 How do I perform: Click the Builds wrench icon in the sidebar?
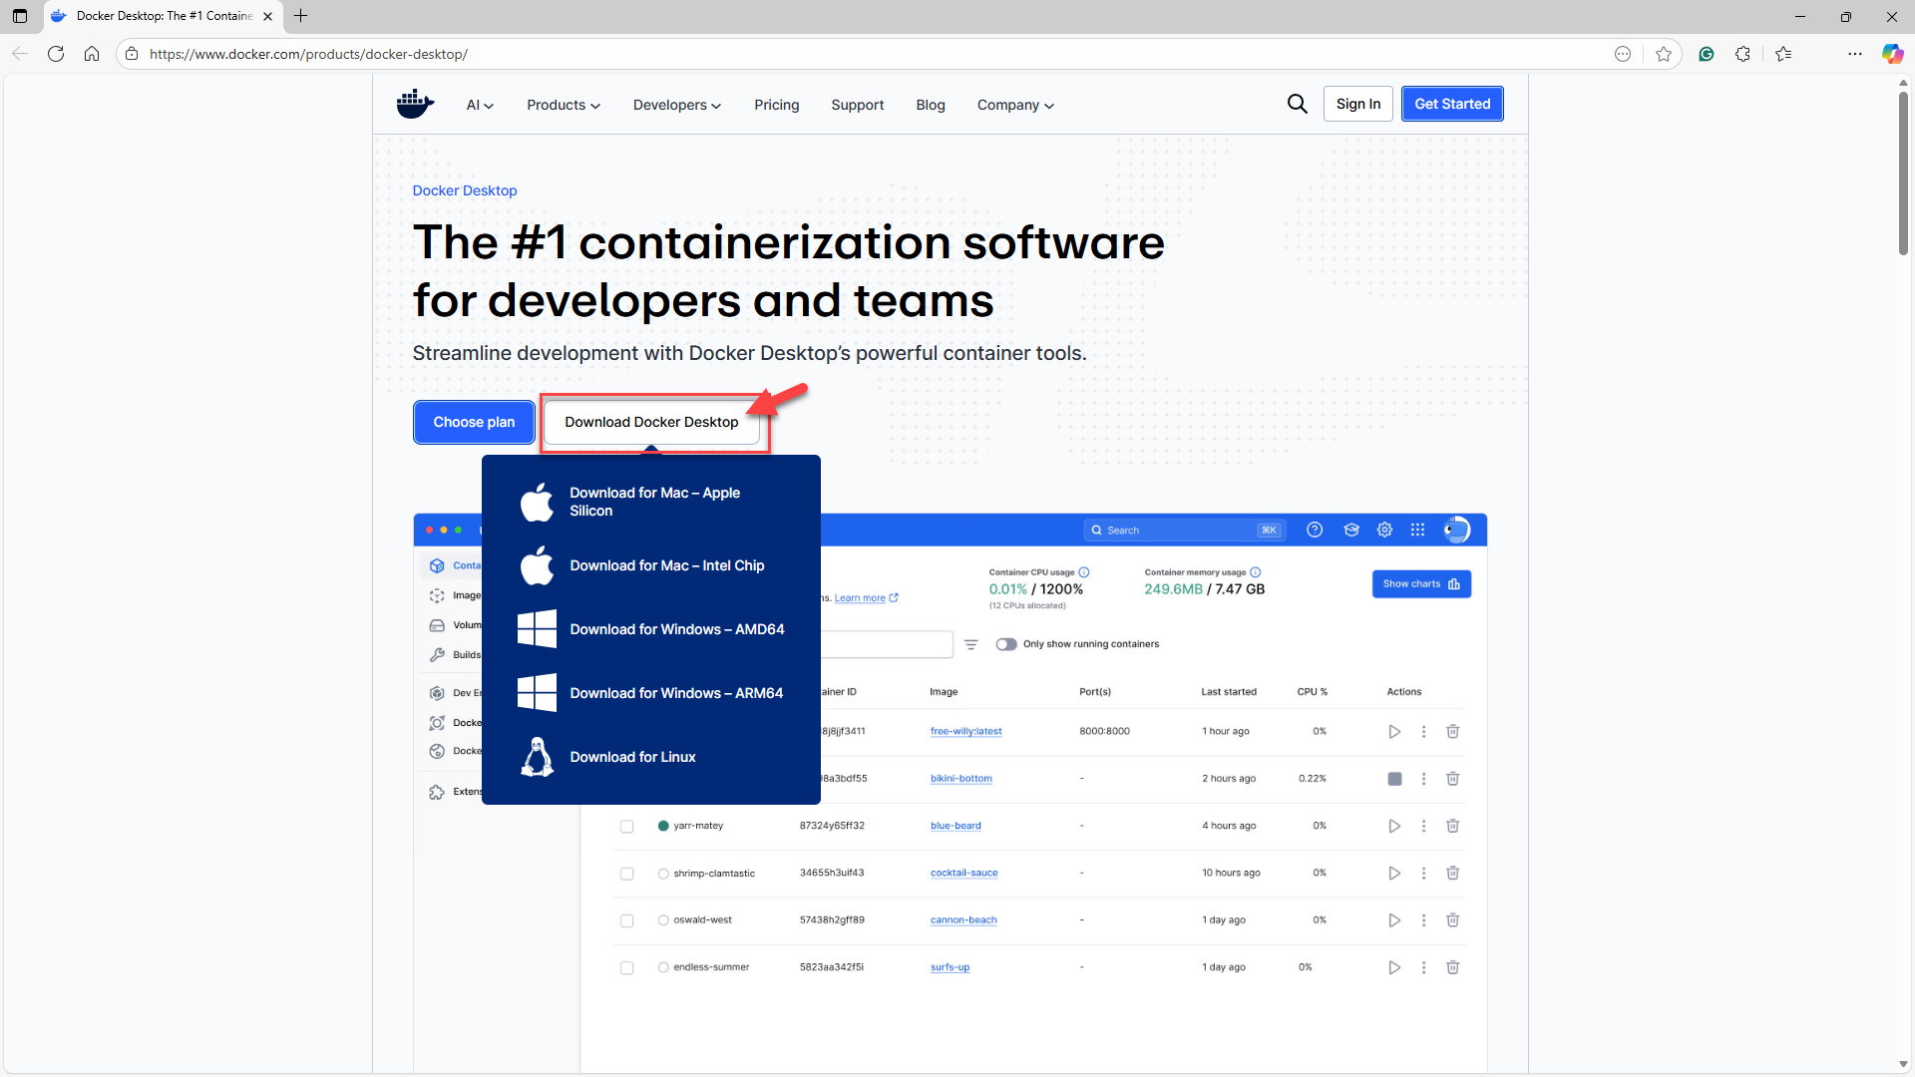[x=437, y=655]
